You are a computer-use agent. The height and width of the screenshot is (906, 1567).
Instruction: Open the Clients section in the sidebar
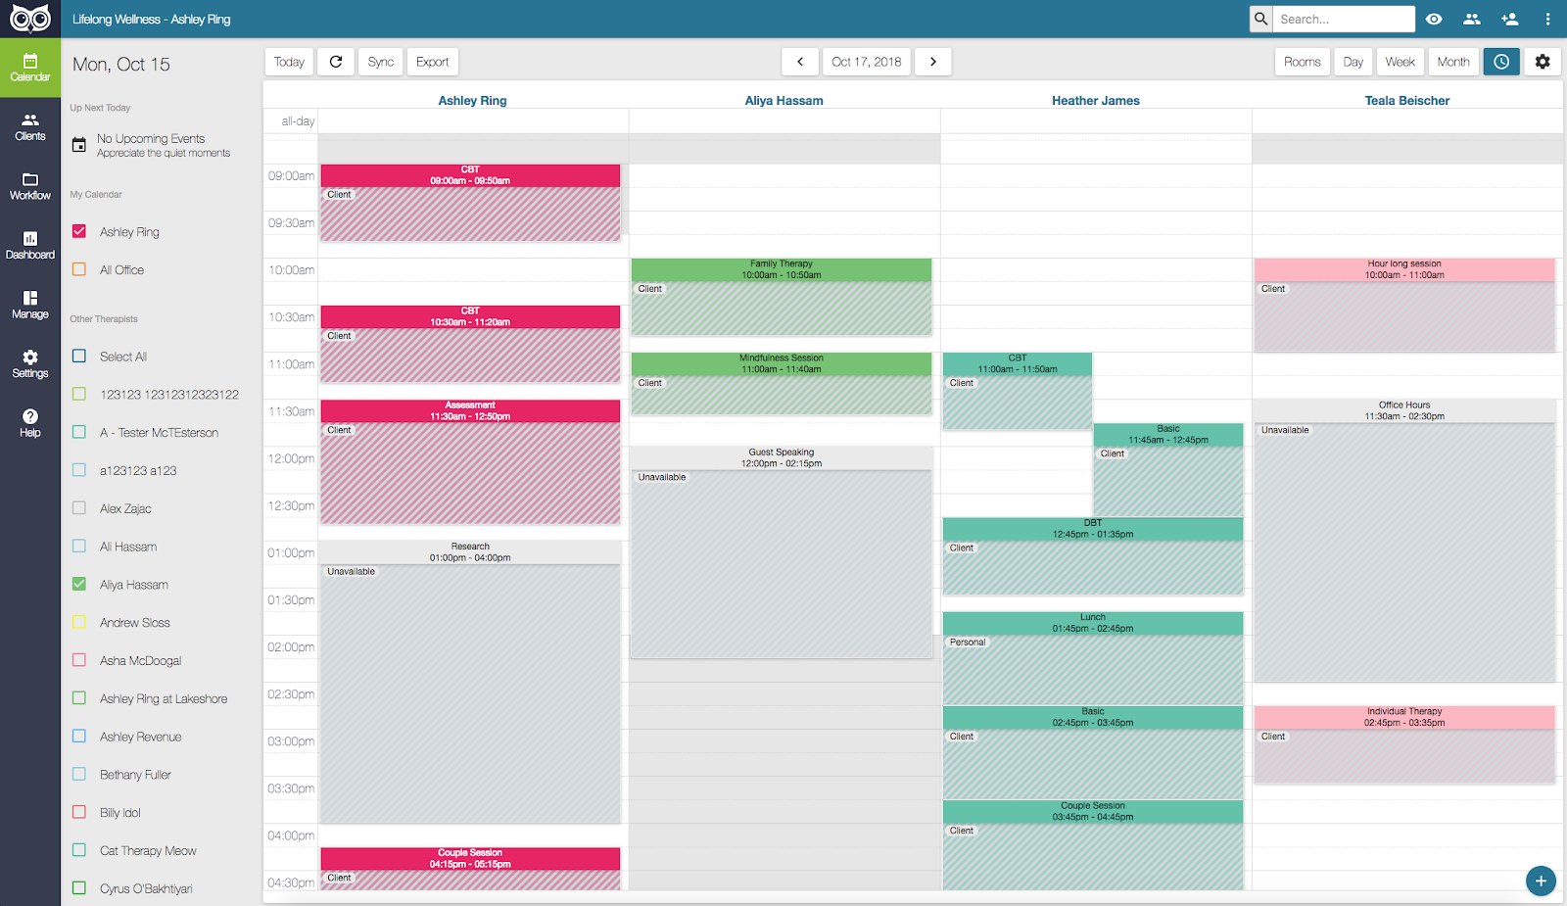coord(30,125)
